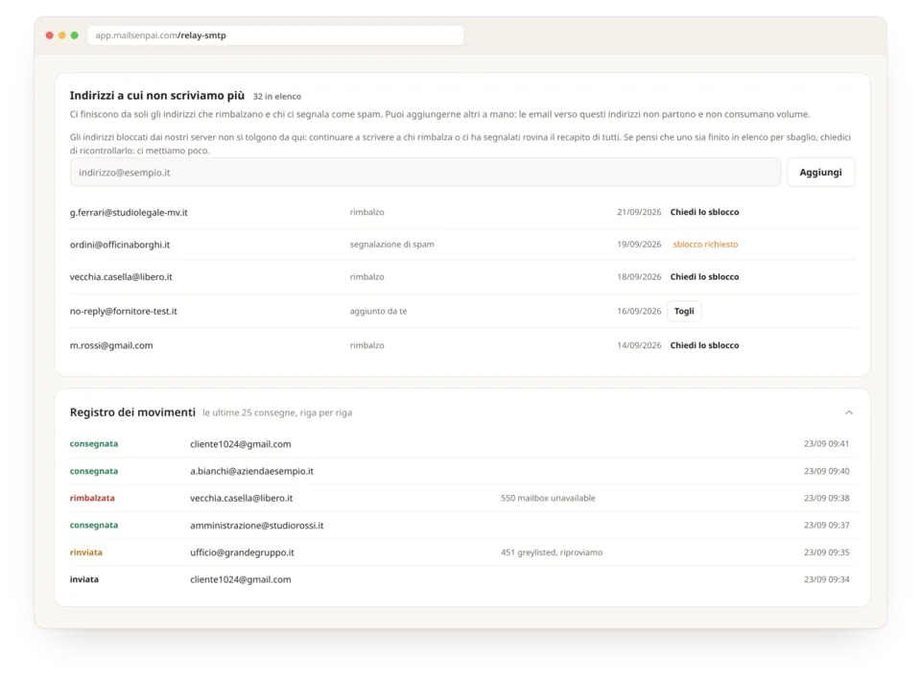
Task: Select vecchia.casella@libero.it in the blocklist
Action: [121, 276]
